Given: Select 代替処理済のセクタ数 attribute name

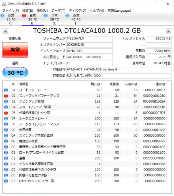Looking at the screenshot, I should point(35,113).
